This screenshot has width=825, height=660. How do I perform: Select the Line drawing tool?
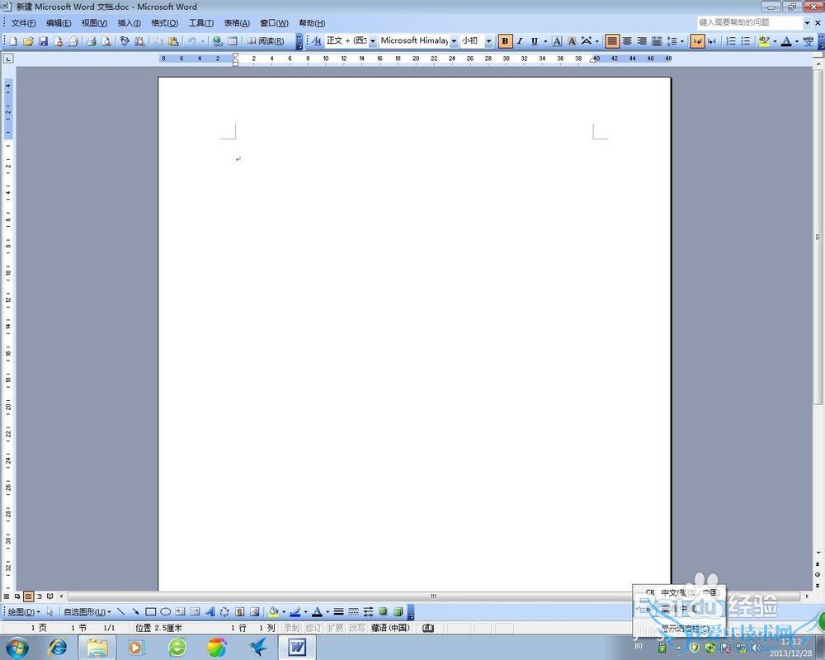[x=121, y=611]
